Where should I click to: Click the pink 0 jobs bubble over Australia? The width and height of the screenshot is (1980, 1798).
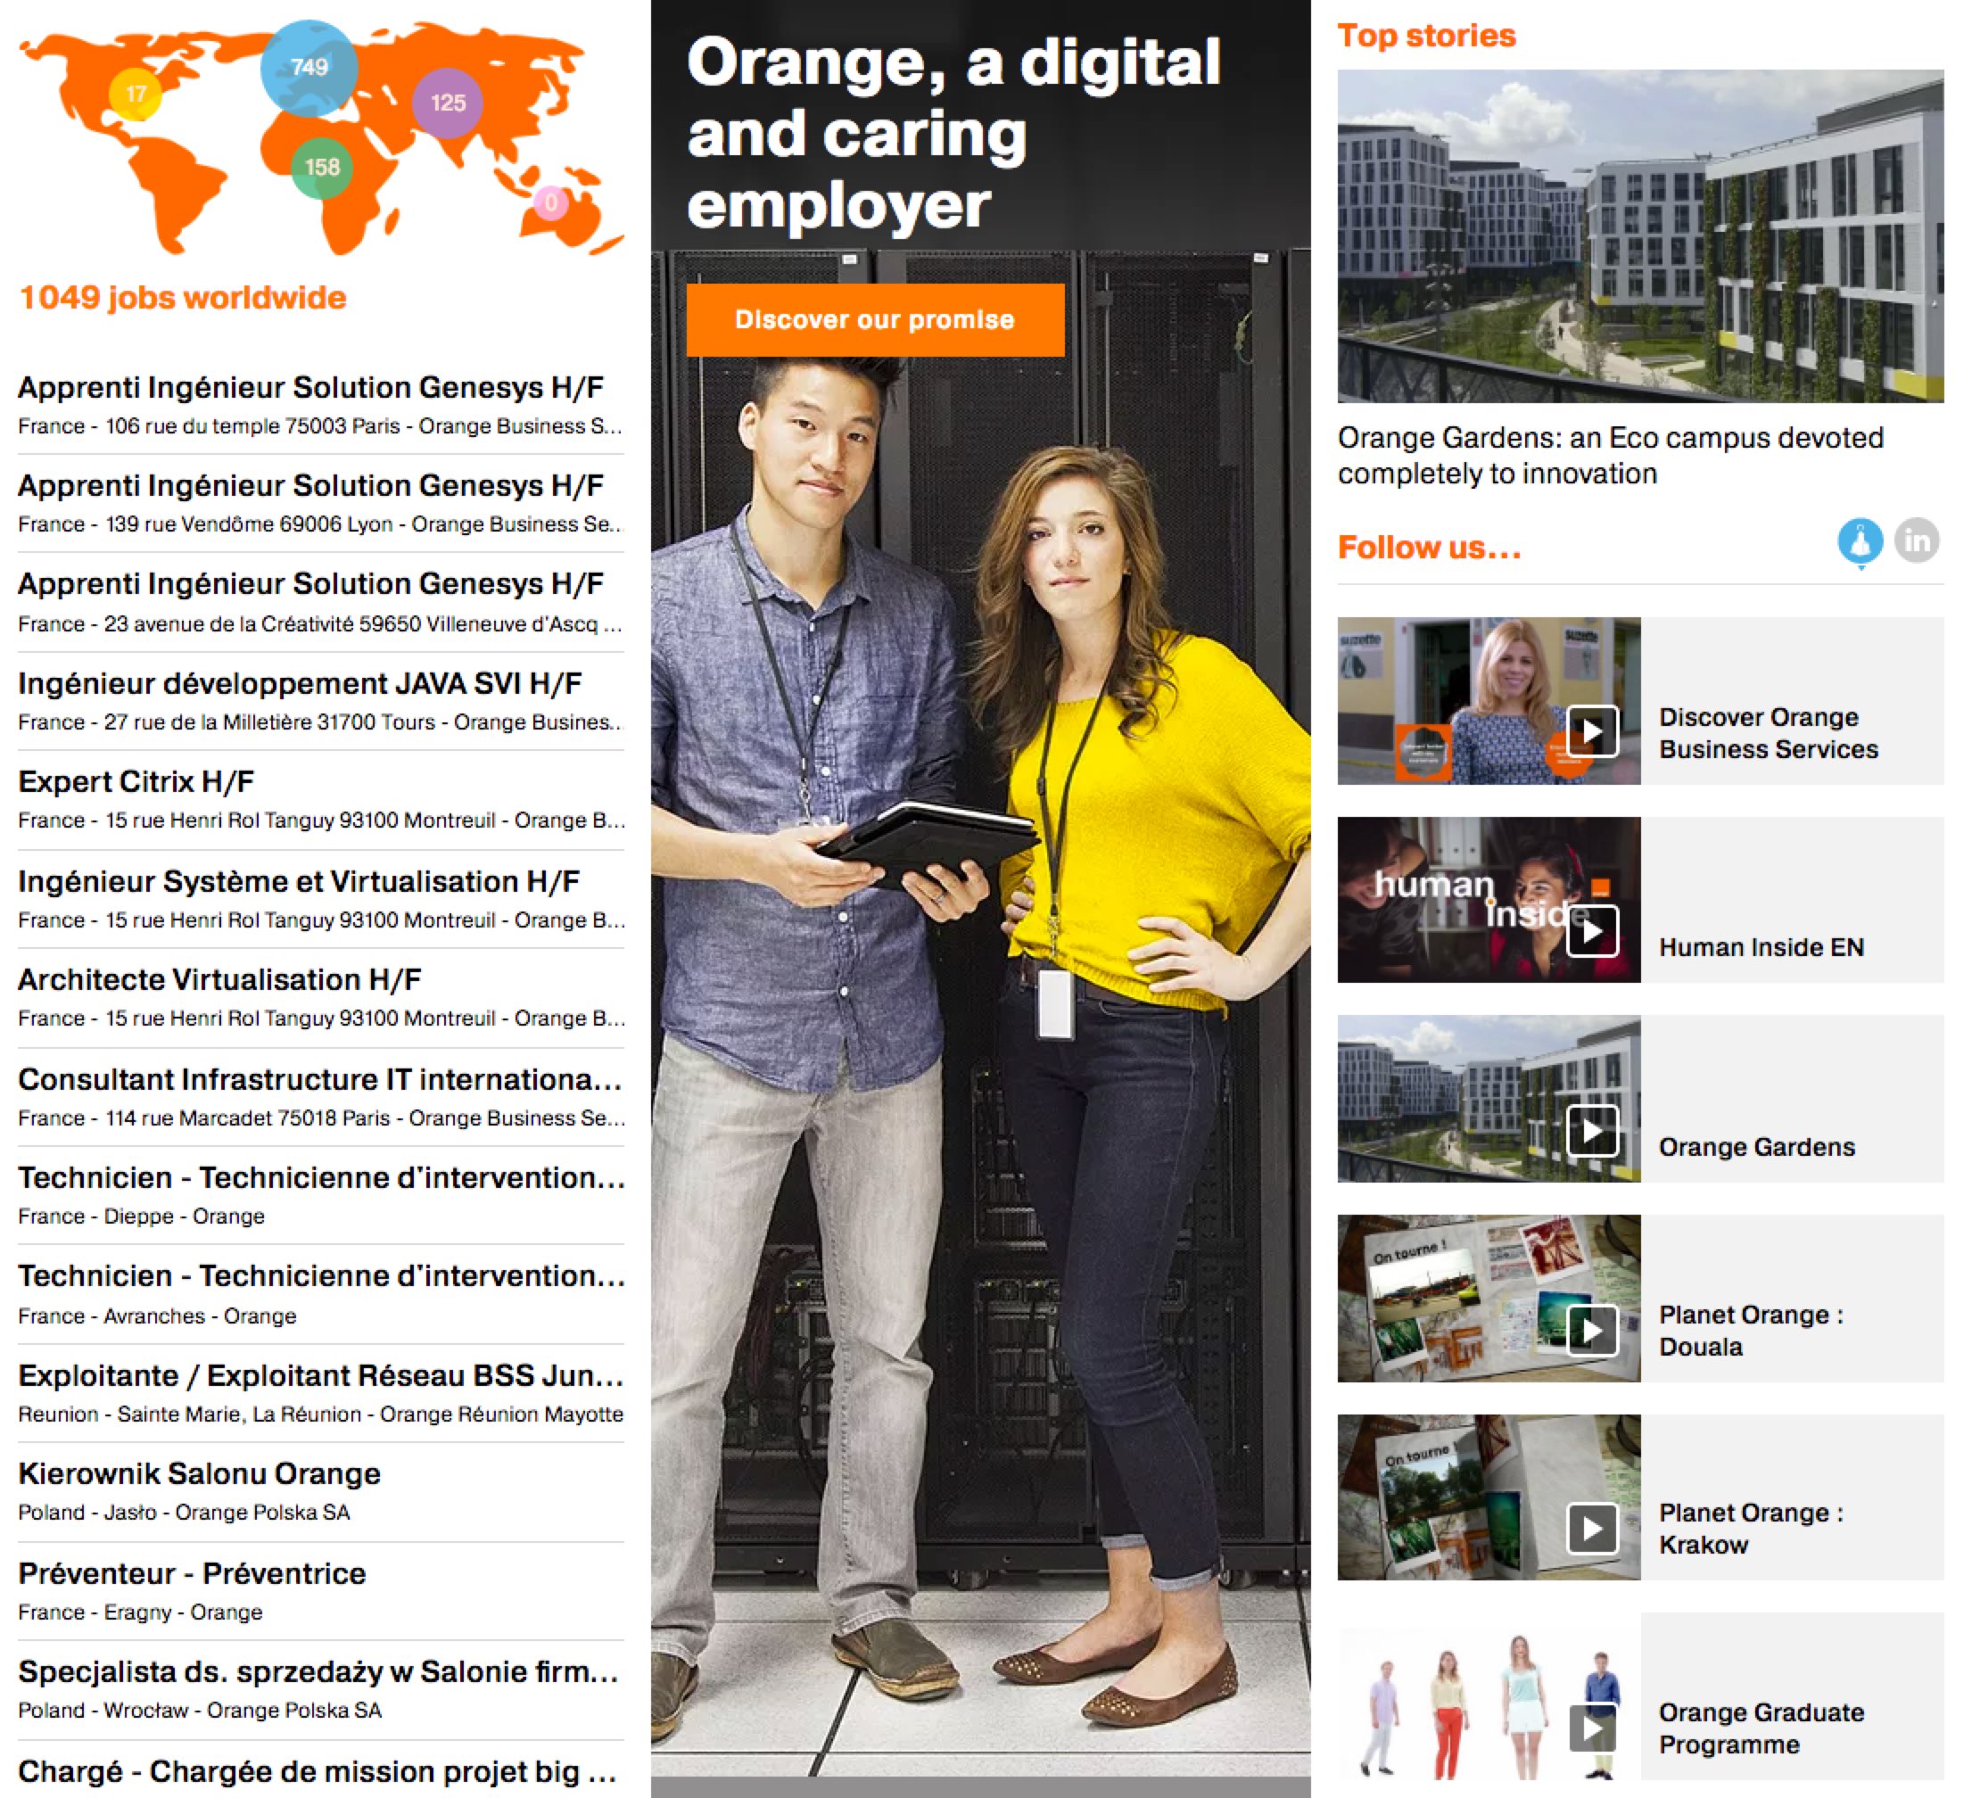click(x=551, y=202)
